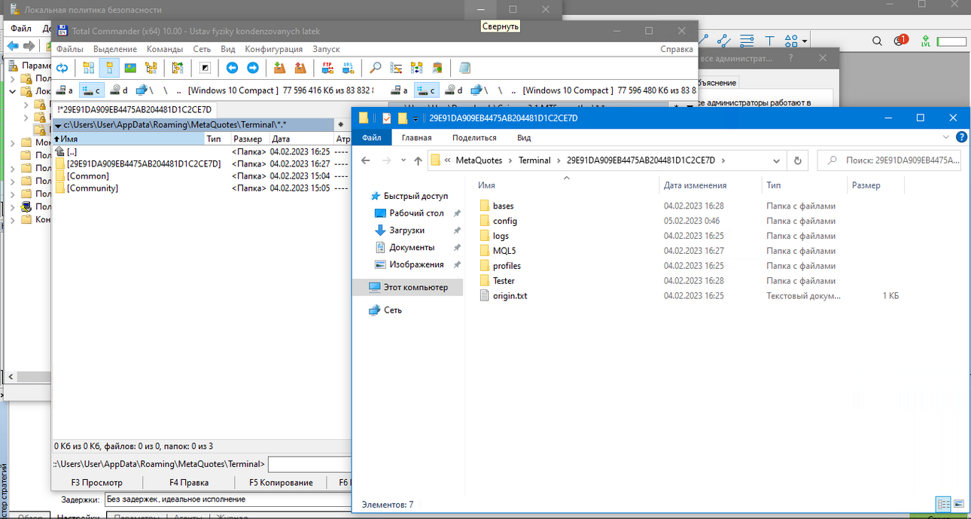971x519 pixels.
Task: Open the URL new FTP connection icon
Action: pyautogui.click(x=348, y=68)
